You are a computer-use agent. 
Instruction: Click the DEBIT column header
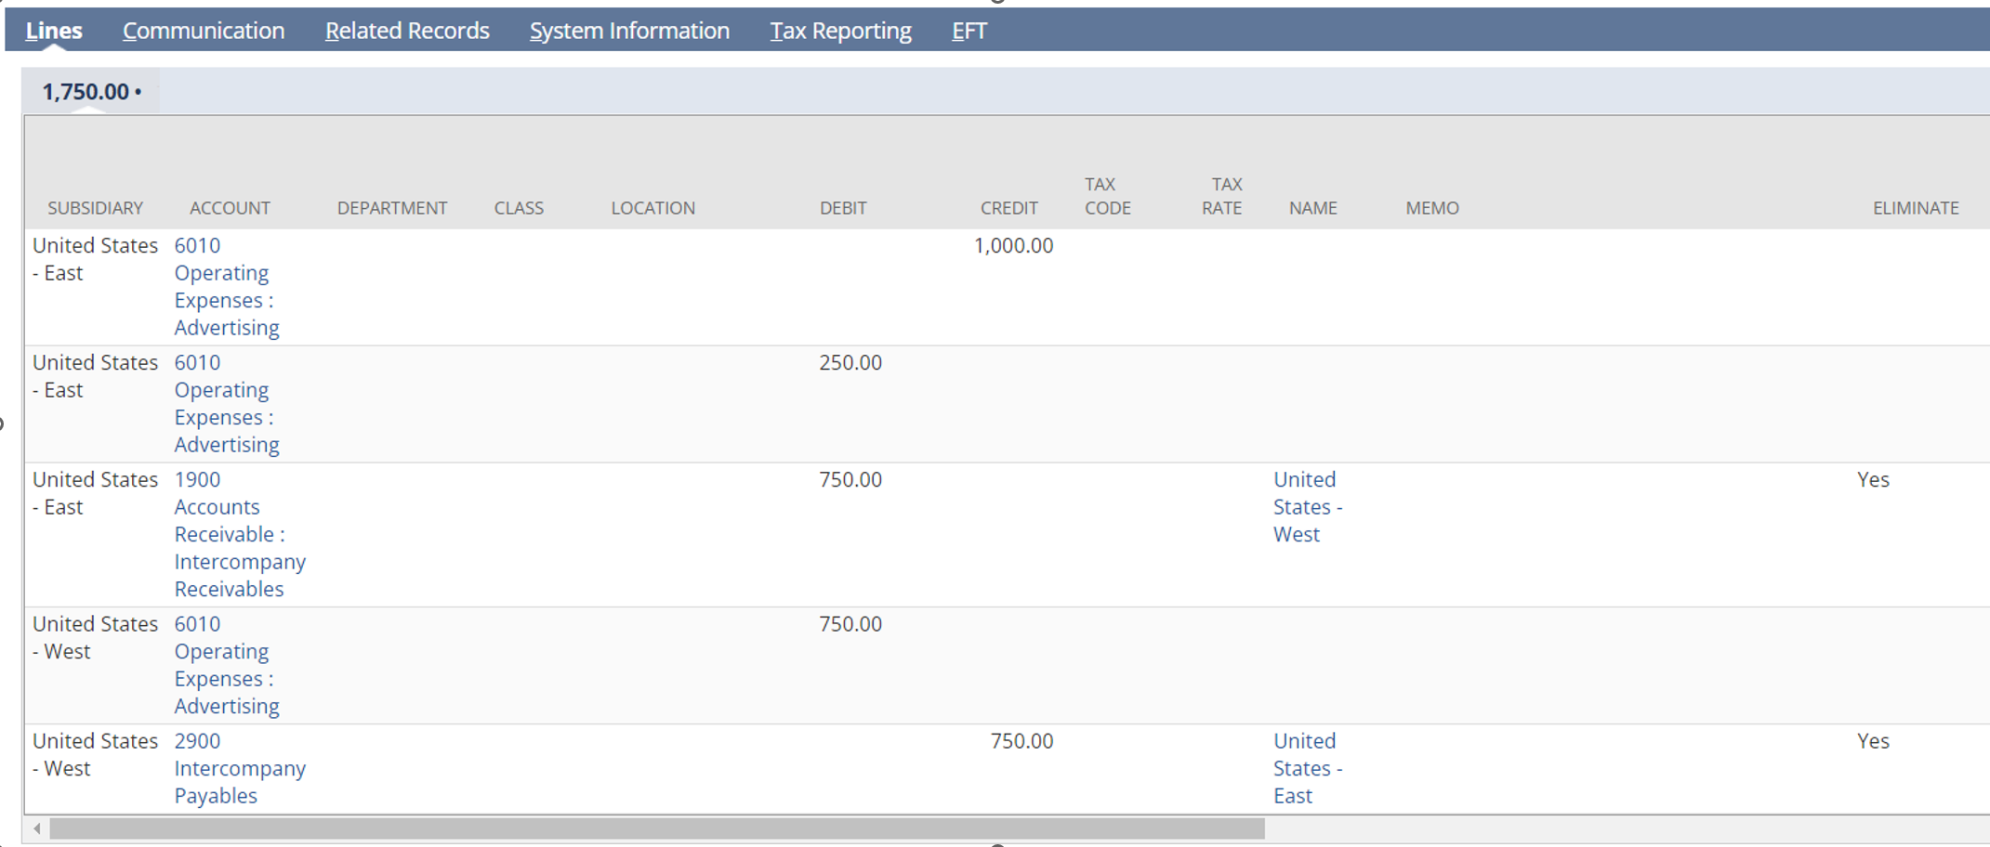coord(842,208)
